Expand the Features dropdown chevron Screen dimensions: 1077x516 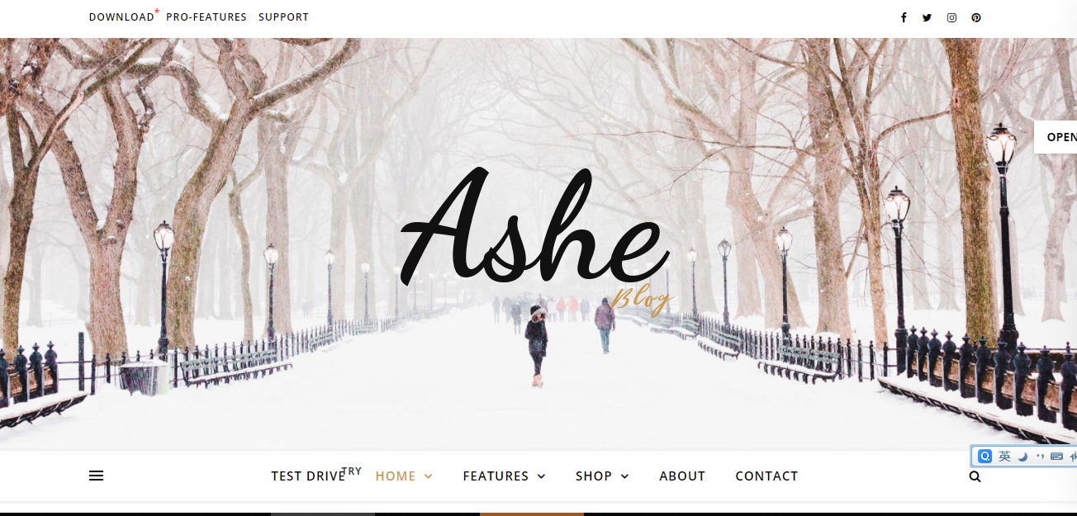click(541, 476)
